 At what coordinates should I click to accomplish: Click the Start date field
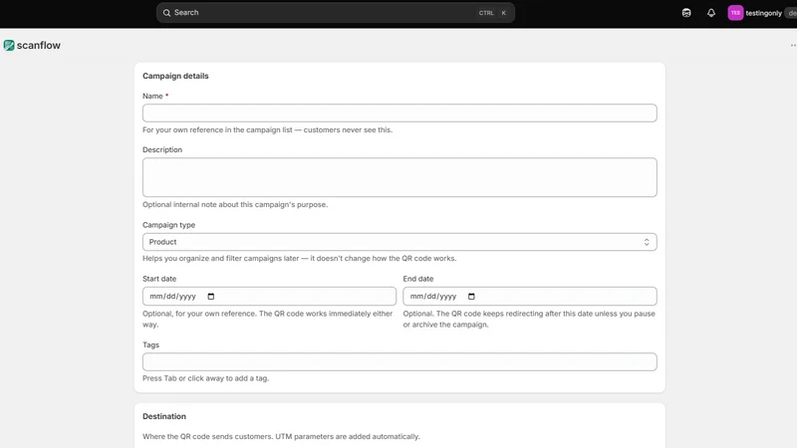269,296
